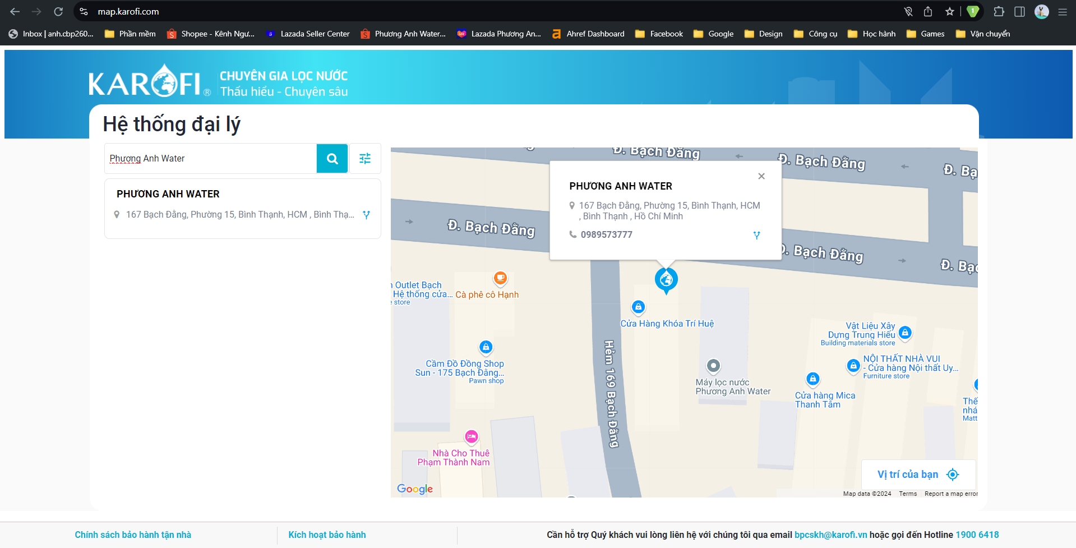
Task: Click the Google logo on the map
Action: [415, 489]
